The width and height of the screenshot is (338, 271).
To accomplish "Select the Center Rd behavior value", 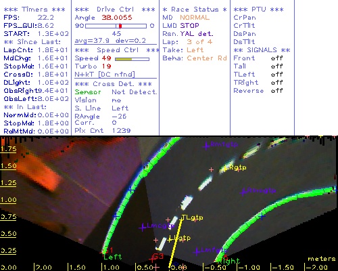I will [207, 58].
